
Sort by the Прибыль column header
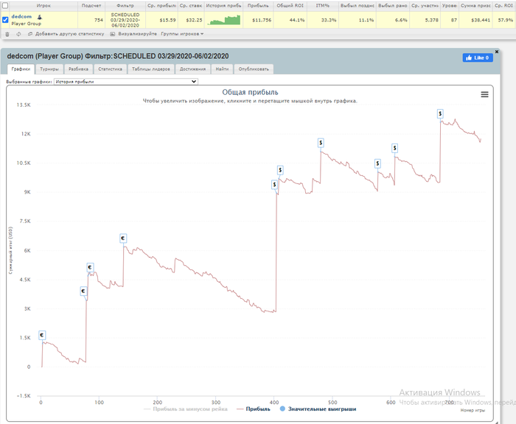point(258,6)
